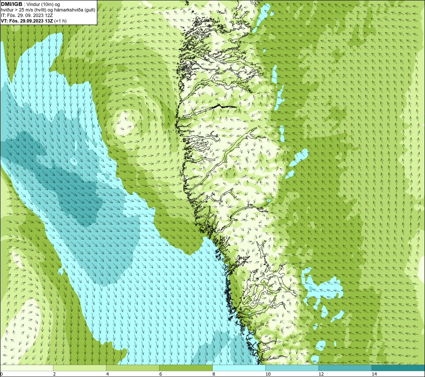This screenshot has height=377, width=425.
Task: Click the palest 0–2 m/s legend swatch
Action: coord(26,368)
